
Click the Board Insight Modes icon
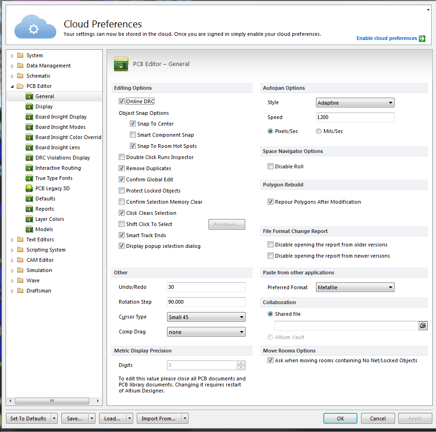click(29, 127)
